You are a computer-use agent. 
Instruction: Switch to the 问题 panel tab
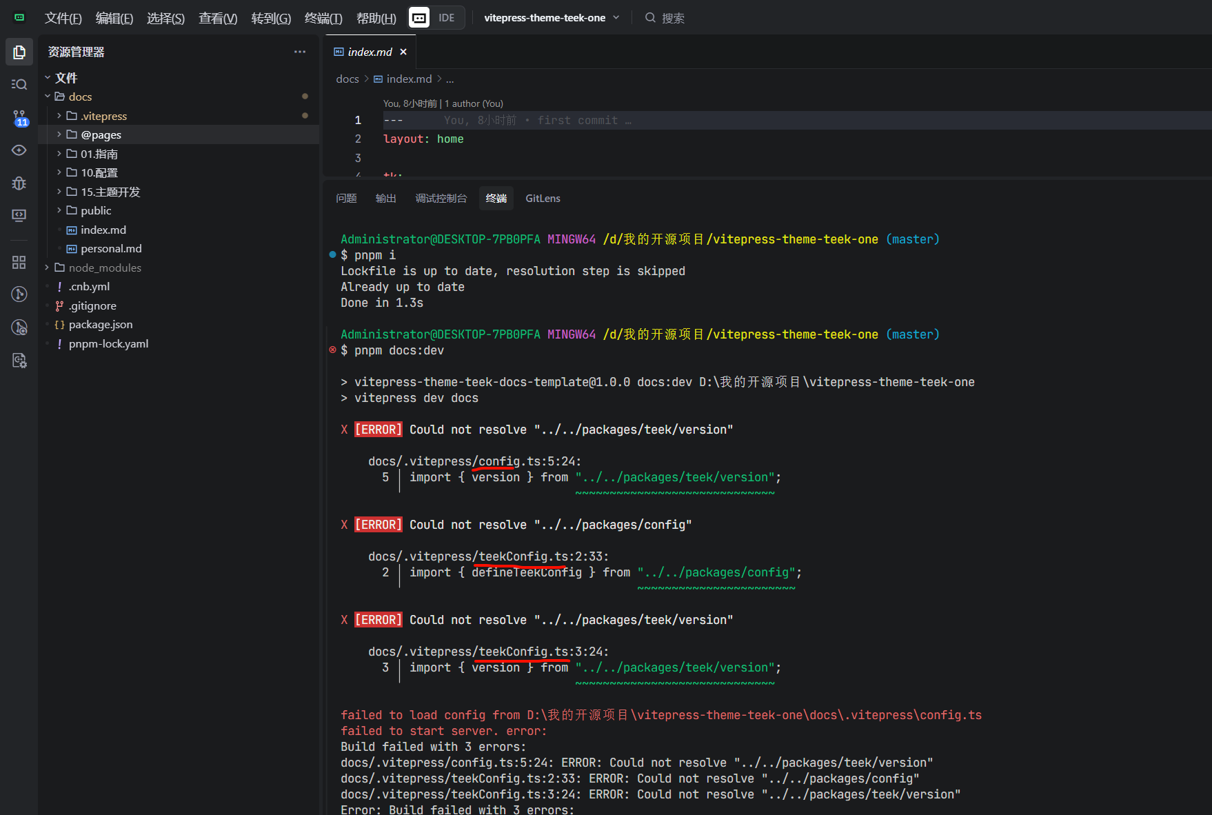pos(346,199)
